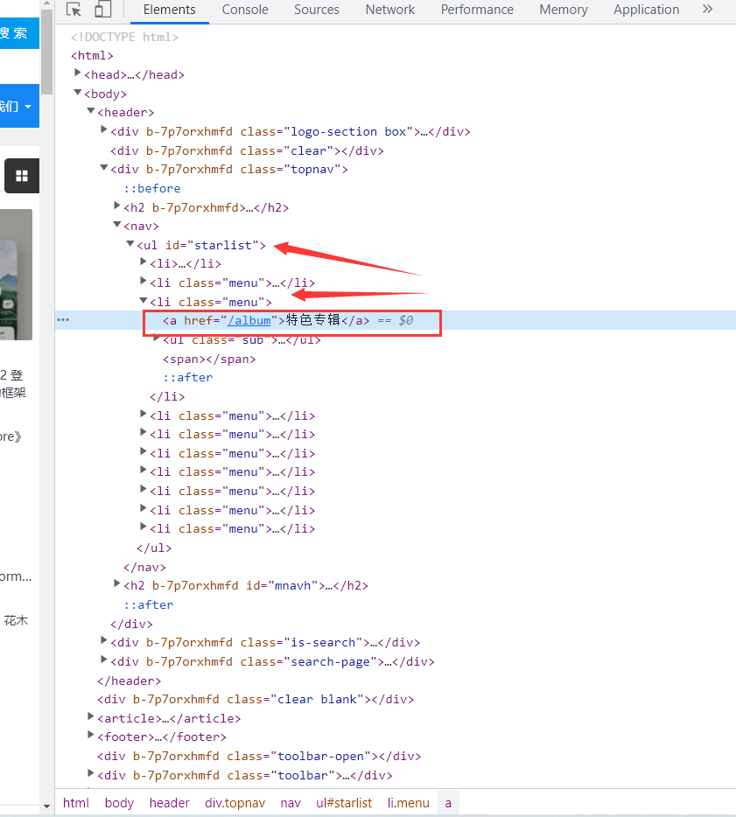Switch to the Elements tab
Viewport: 736px width, 817px height.
(x=170, y=10)
